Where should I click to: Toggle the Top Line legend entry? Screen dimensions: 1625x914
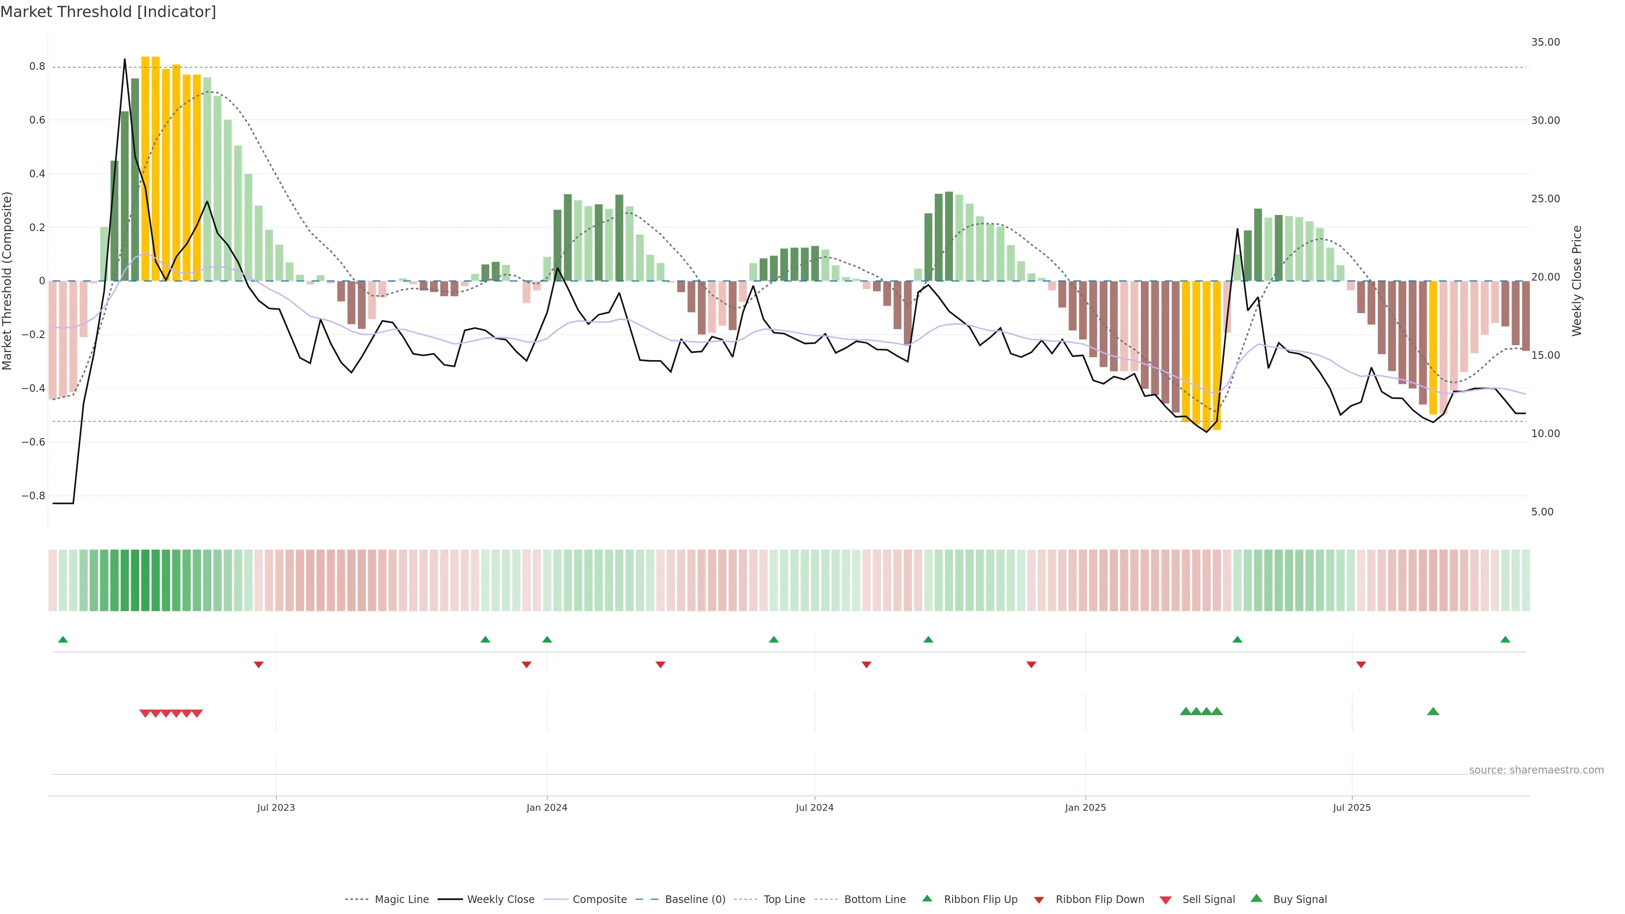point(784,900)
